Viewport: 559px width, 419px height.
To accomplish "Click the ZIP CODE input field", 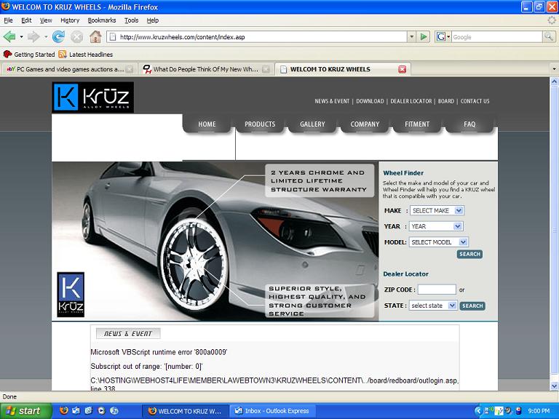I will coord(437,290).
